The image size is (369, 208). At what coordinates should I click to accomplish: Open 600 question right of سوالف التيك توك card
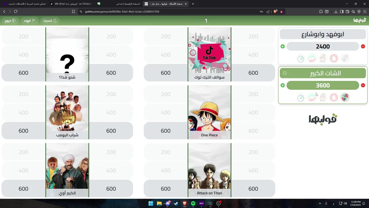tap(253, 73)
